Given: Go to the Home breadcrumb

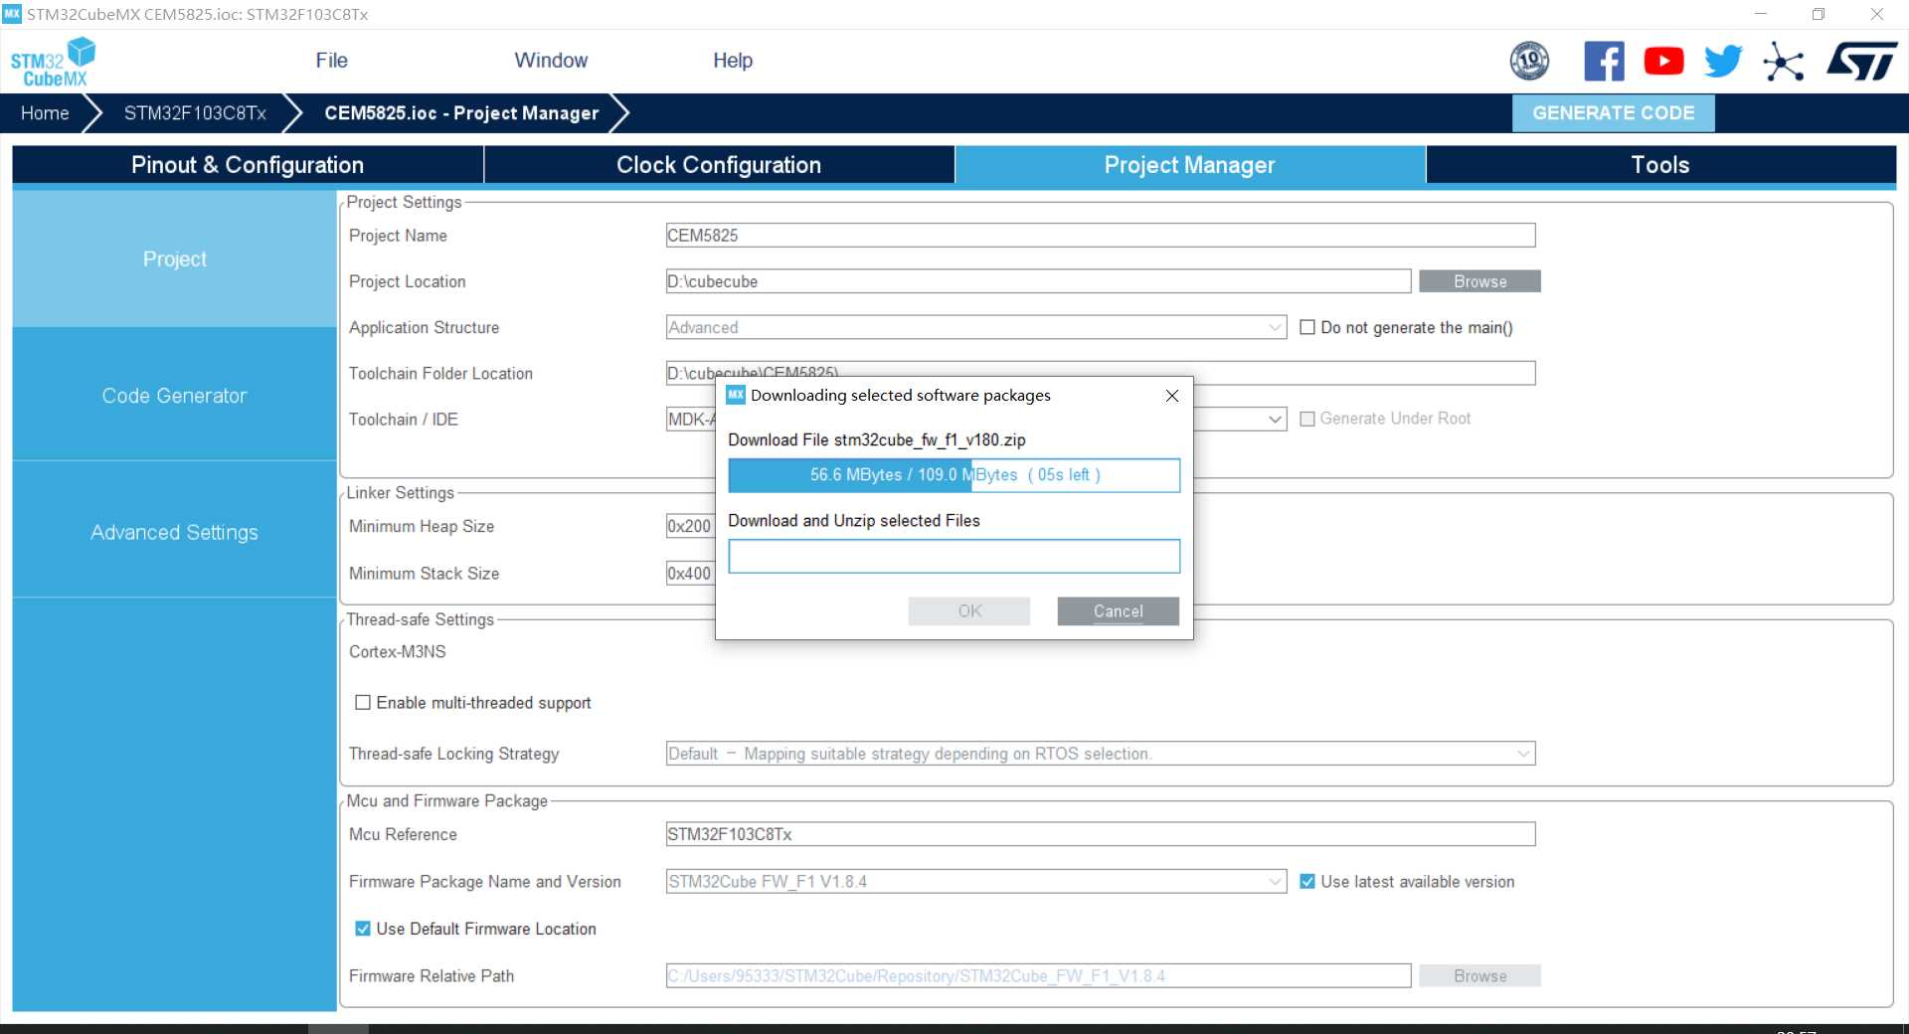Looking at the screenshot, I should point(45,113).
